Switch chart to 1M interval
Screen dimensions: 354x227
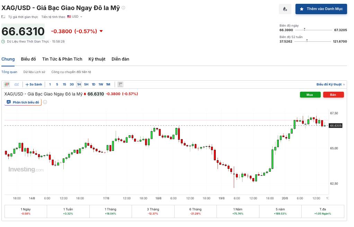108,84
